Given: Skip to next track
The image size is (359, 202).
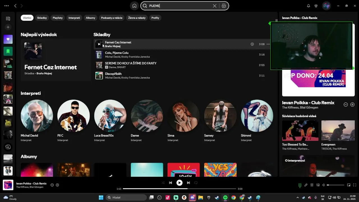Looking at the screenshot, I should coord(188,183).
